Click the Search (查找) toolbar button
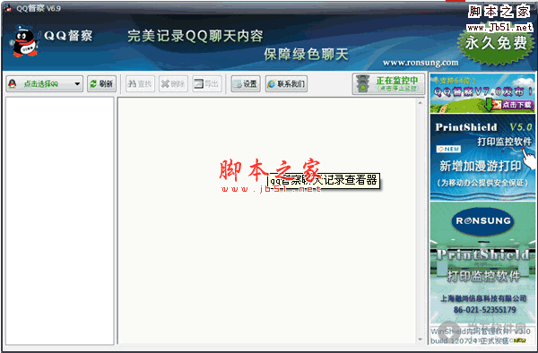The image size is (538, 353). (x=141, y=84)
